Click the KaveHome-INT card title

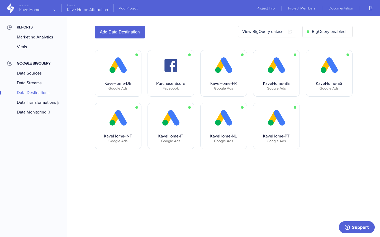(x=118, y=136)
